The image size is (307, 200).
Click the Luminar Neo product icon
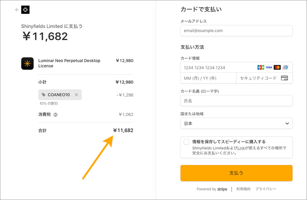tap(27, 63)
